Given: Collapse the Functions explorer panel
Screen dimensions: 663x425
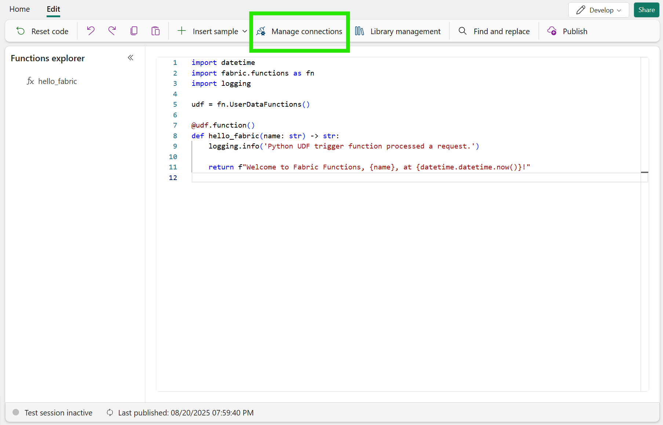Looking at the screenshot, I should coord(130,58).
